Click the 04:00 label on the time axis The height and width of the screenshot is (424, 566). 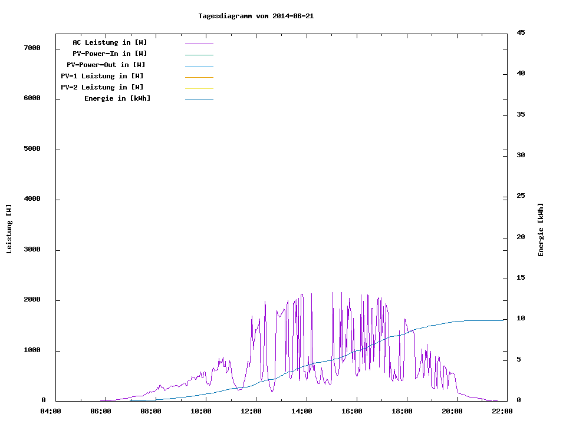coord(50,411)
